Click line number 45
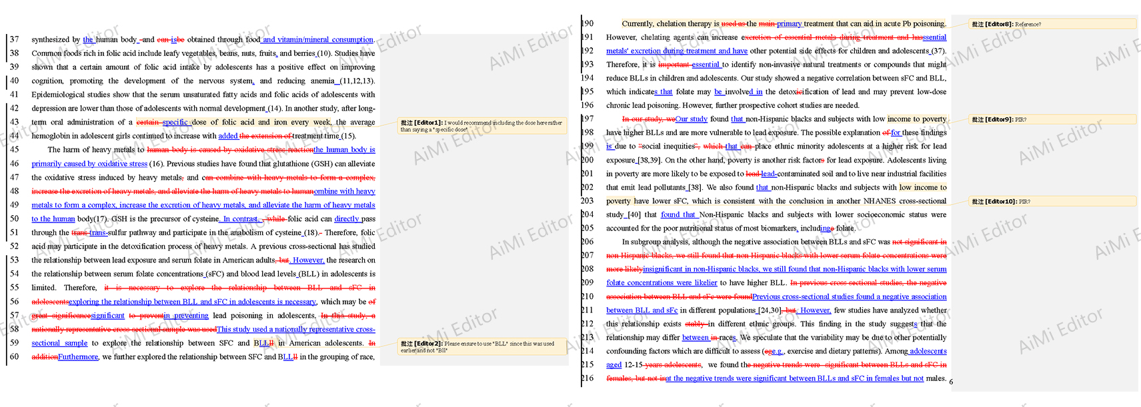This screenshot has width=1141, height=407. tap(14, 150)
